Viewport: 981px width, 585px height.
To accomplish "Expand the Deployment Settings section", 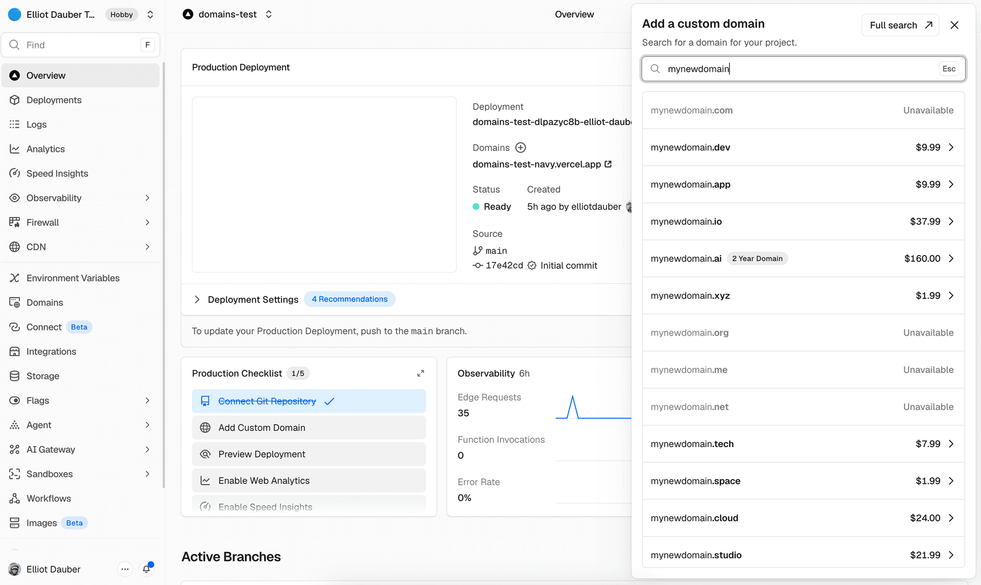I will [197, 300].
